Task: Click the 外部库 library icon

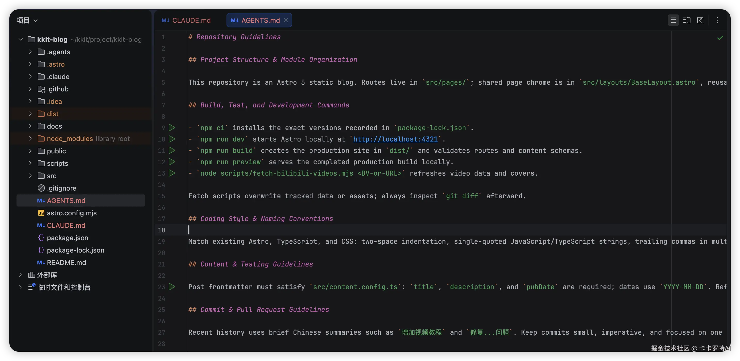Action: point(31,275)
